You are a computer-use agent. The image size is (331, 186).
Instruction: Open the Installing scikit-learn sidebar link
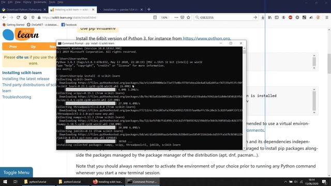[x=22, y=72]
